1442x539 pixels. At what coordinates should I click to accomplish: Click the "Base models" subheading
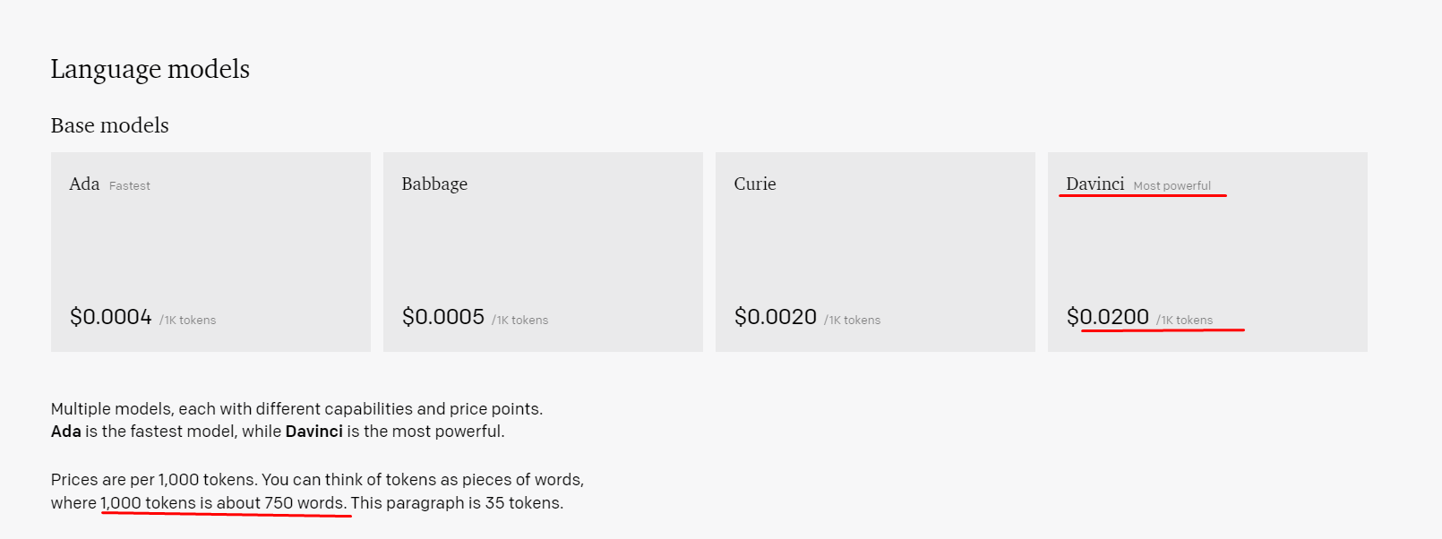click(109, 125)
